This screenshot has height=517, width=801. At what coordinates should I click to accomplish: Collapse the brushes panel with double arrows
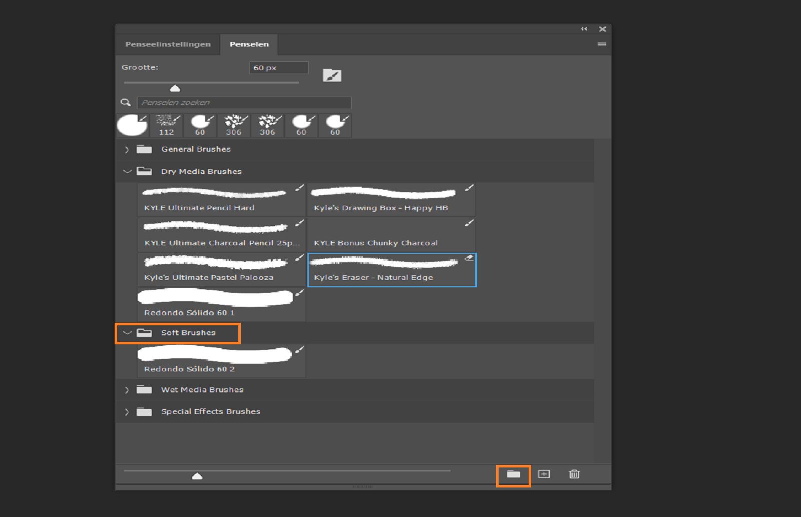point(584,29)
